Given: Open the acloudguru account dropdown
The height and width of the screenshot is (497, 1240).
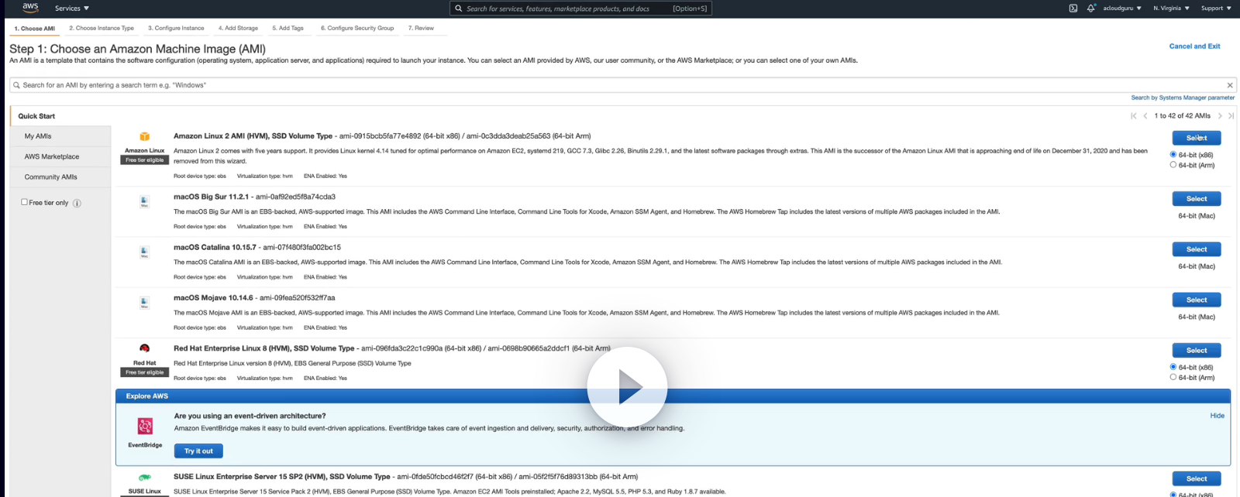Looking at the screenshot, I should (x=1122, y=9).
